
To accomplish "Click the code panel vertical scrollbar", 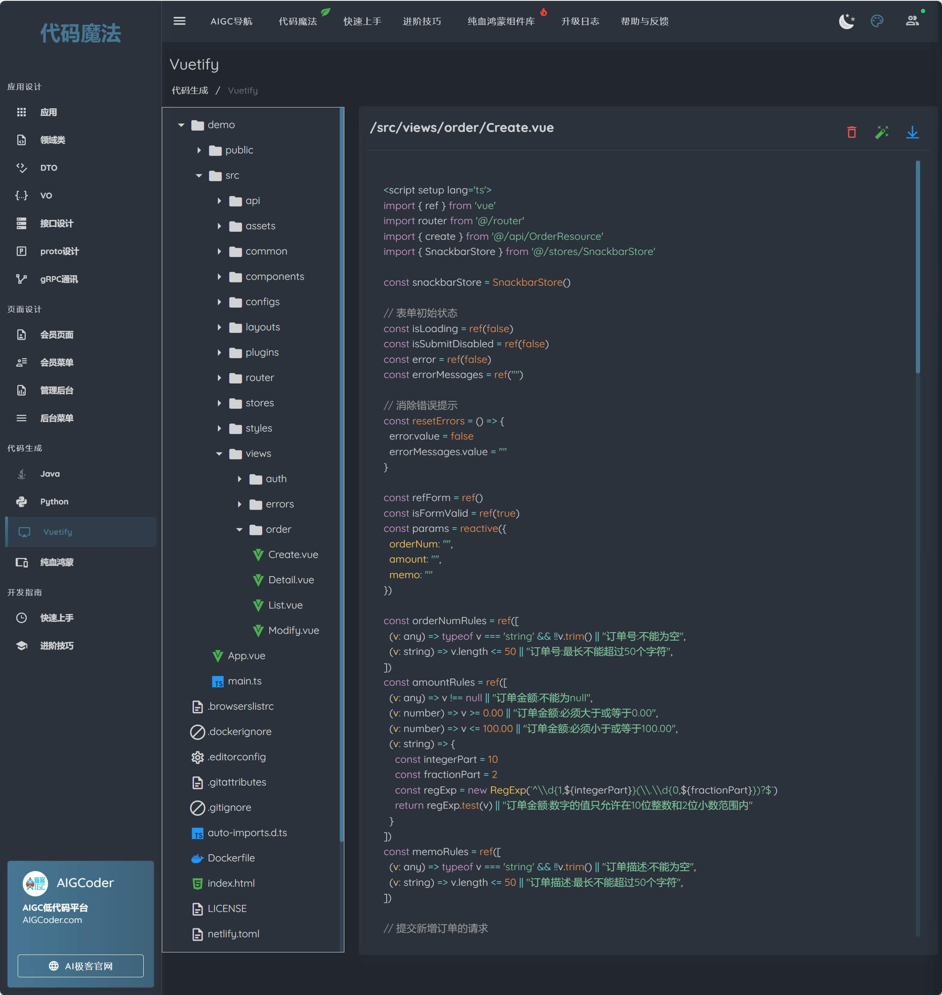I will click(918, 266).
